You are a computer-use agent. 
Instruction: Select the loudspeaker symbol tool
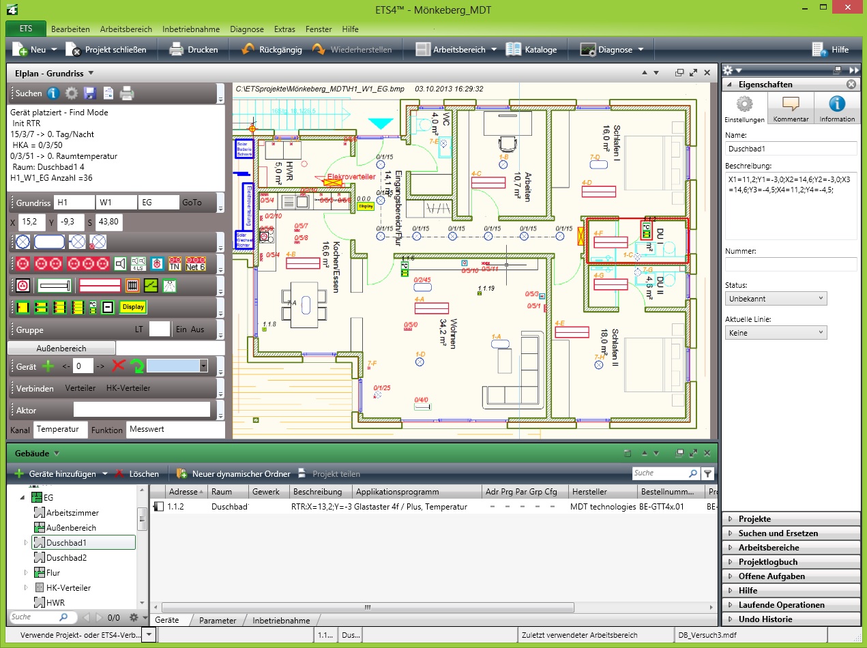point(120,264)
